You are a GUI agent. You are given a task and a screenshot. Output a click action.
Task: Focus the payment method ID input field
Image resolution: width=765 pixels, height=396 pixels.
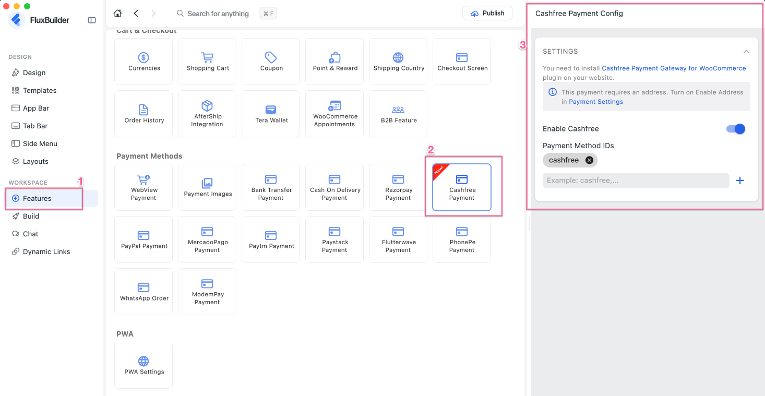[636, 181]
